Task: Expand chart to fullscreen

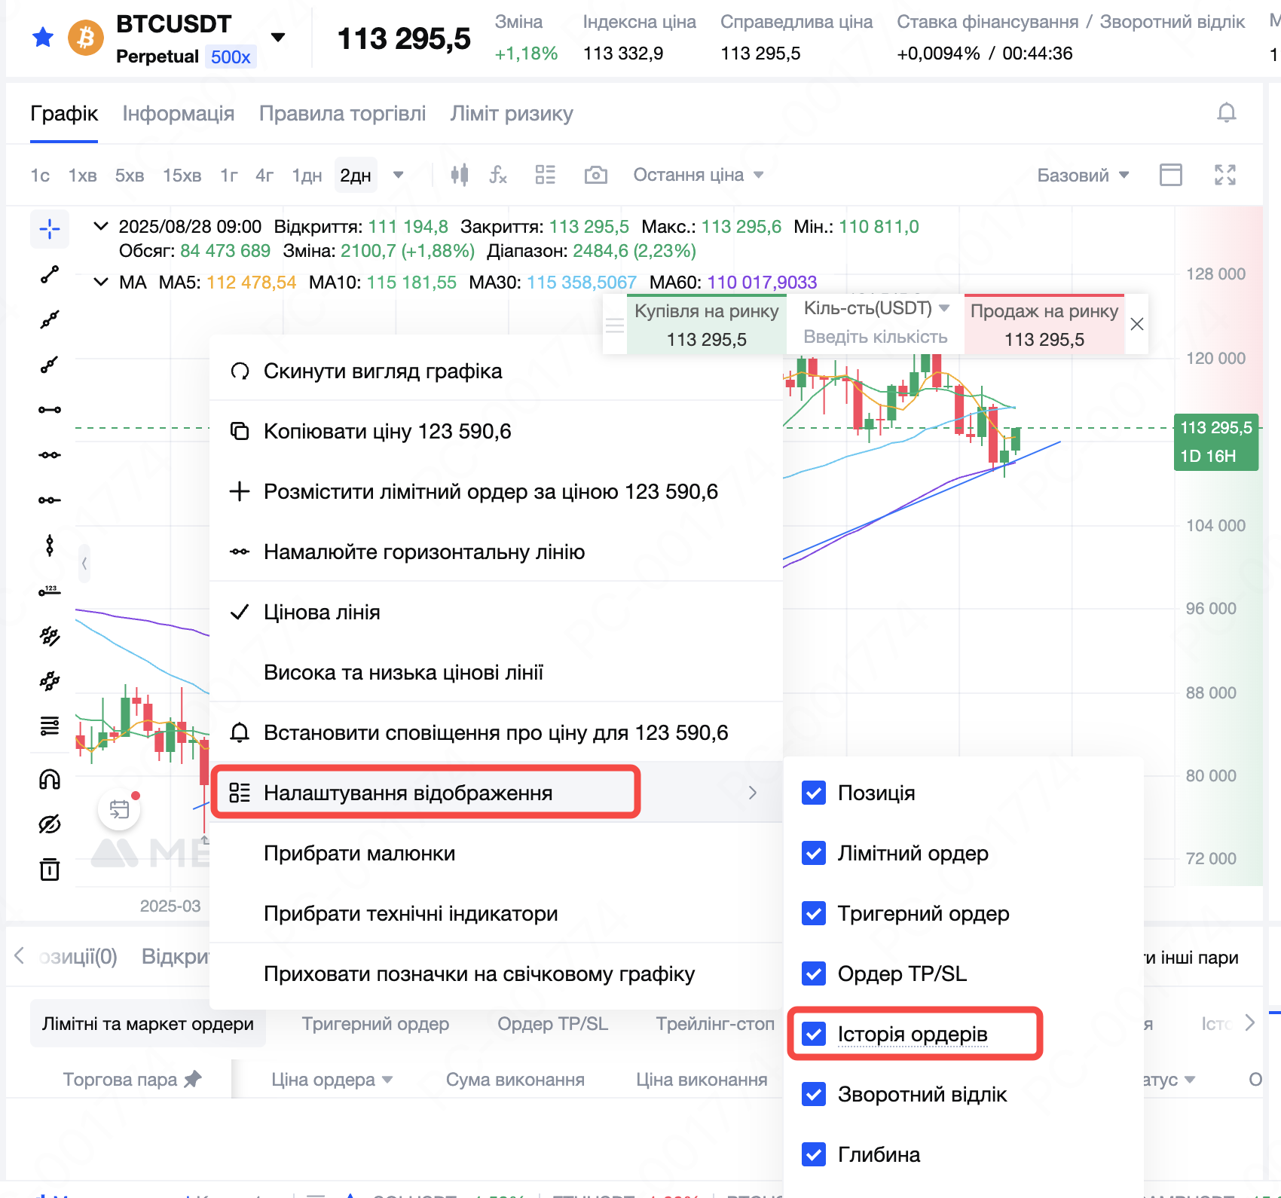Action: (x=1224, y=175)
